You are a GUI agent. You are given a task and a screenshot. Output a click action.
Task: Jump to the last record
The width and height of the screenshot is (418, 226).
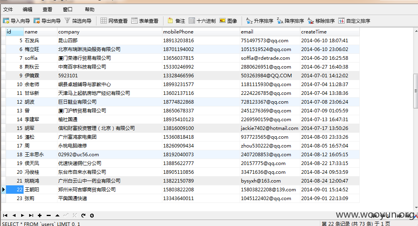(x=31, y=215)
